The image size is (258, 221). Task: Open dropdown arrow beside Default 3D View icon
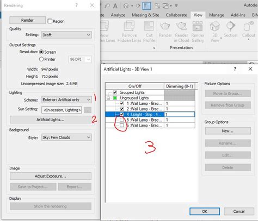[132, 6]
